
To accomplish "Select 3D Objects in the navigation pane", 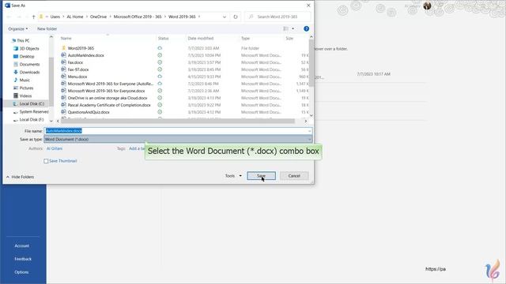I will point(29,49).
